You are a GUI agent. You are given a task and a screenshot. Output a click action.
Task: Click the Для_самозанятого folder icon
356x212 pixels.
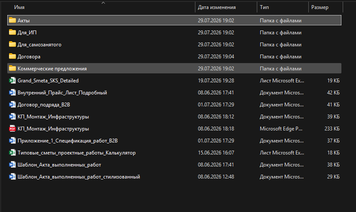coord(12,44)
